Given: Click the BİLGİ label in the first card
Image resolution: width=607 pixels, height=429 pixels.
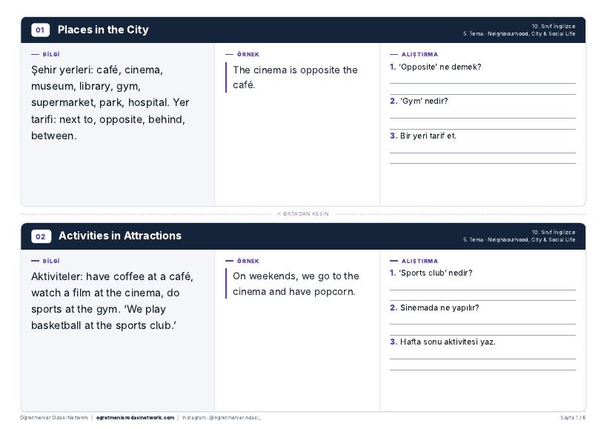Looking at the screenshot, I should pyautogui.click(x=51, y=55).
